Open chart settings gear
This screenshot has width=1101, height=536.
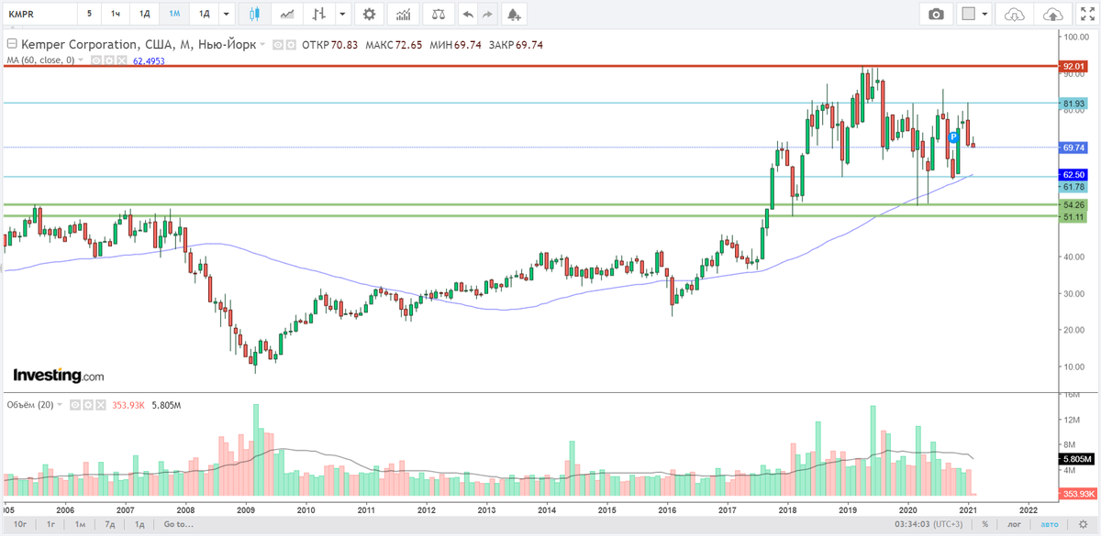click(x=369, y=14)
